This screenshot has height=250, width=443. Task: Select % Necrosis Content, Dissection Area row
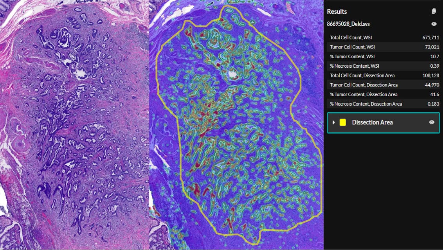point(384,104)
